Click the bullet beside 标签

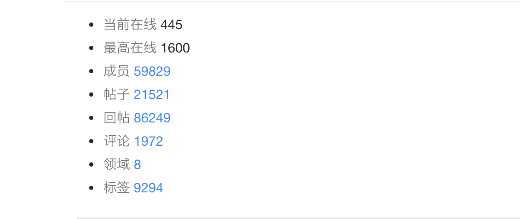click(x=92, y=188)
